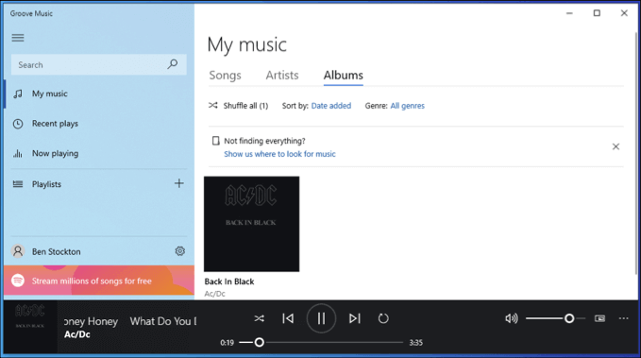Click the now playing song title
Screen dimensions: 641x358
(x=130, y=321)
